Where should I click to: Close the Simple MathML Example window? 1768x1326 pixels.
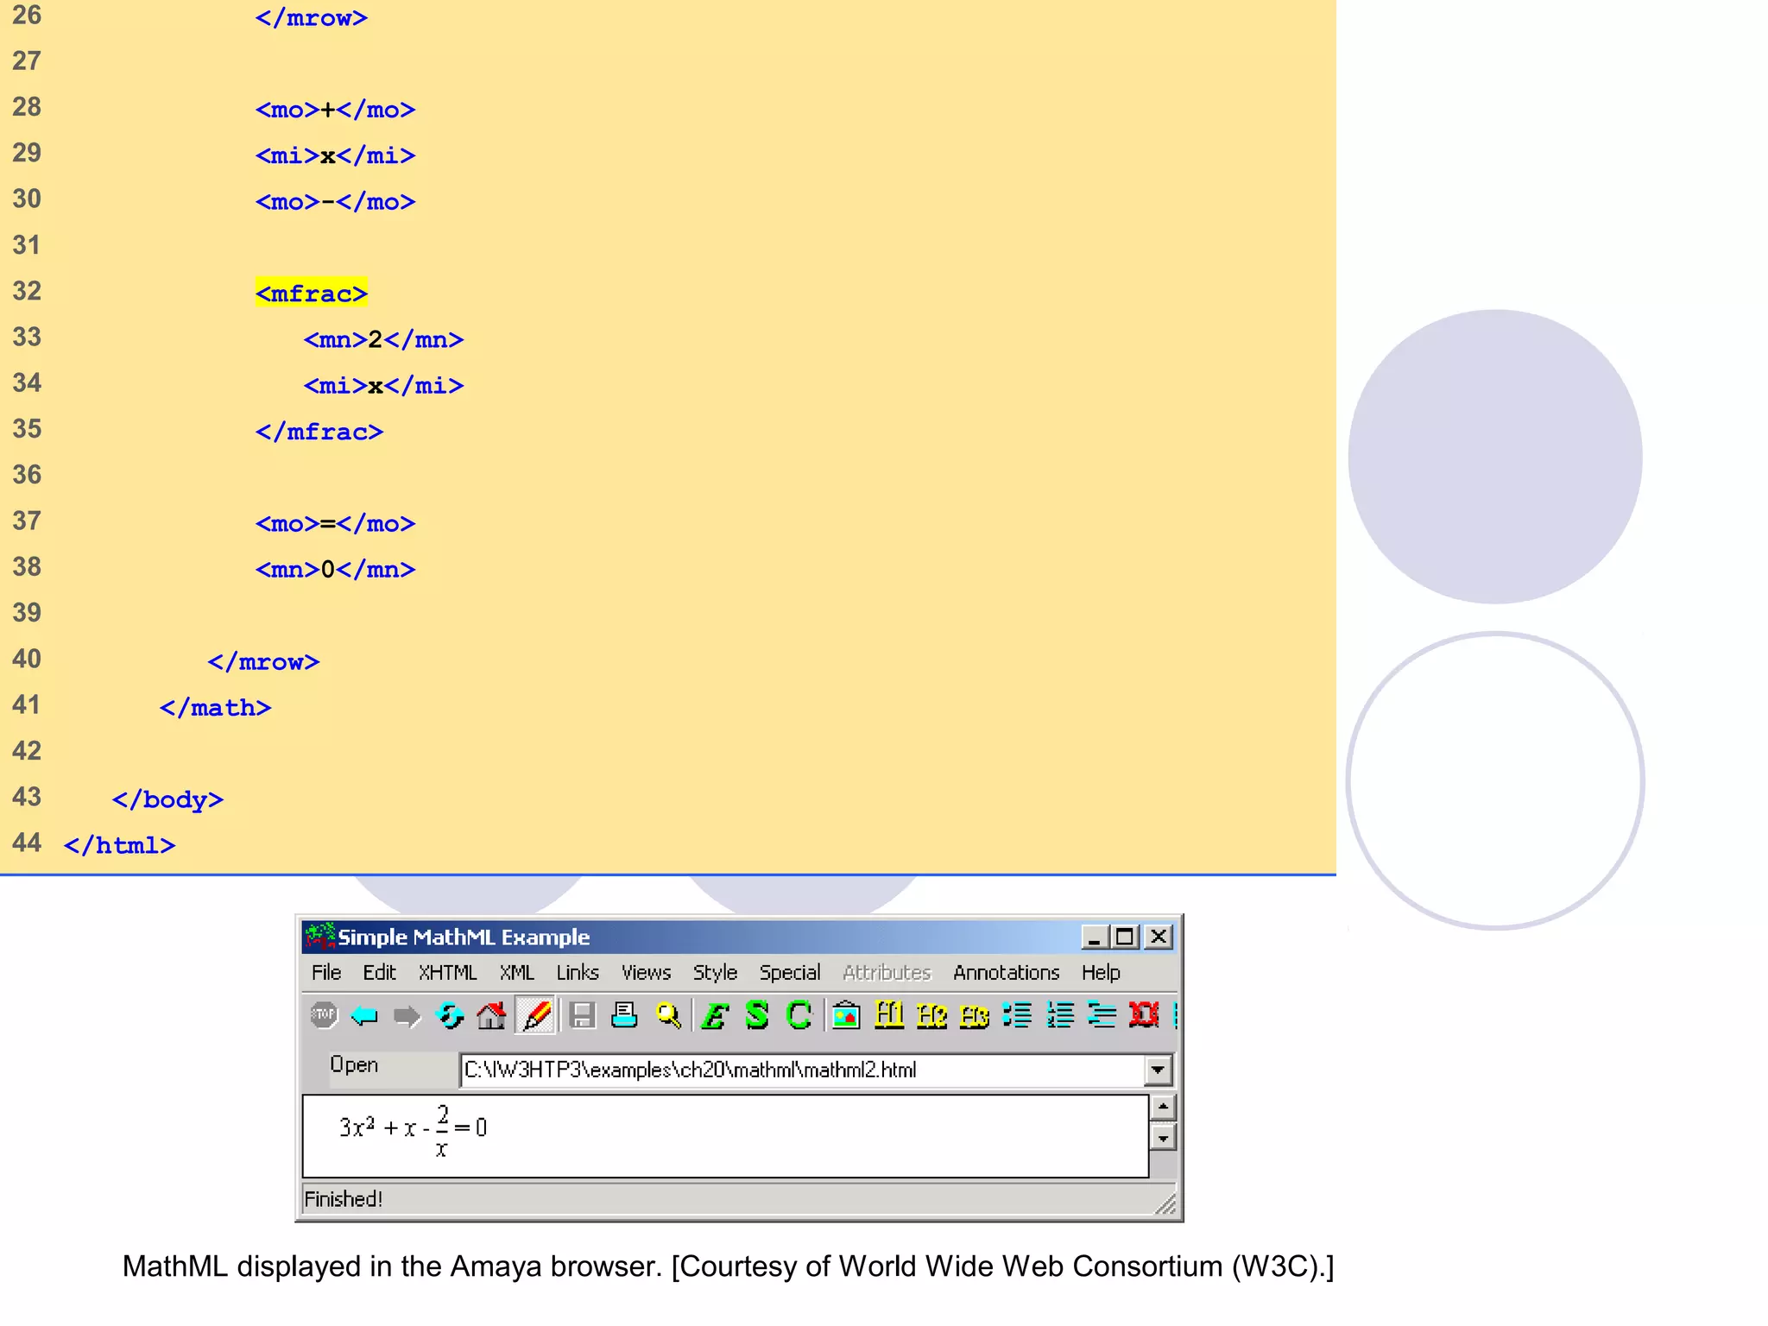[1159, 937]
